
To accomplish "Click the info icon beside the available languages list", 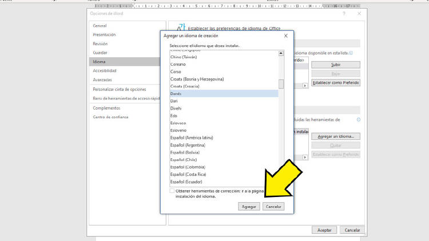I will 351,53.
